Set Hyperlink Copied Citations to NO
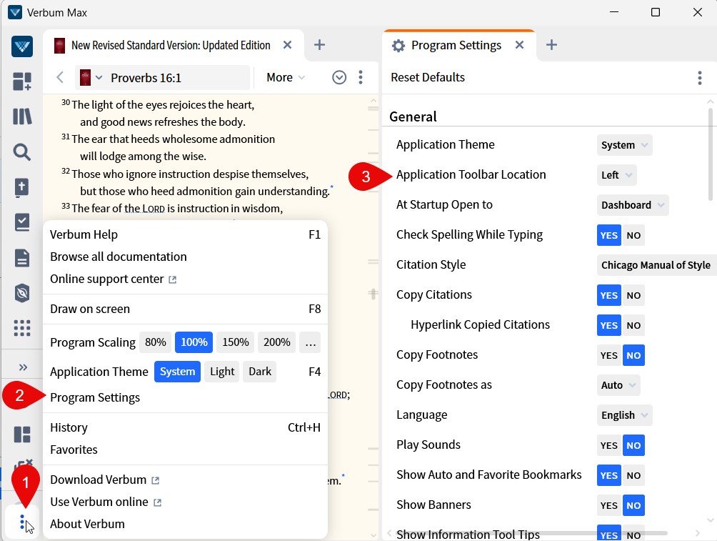 point(633,325)
